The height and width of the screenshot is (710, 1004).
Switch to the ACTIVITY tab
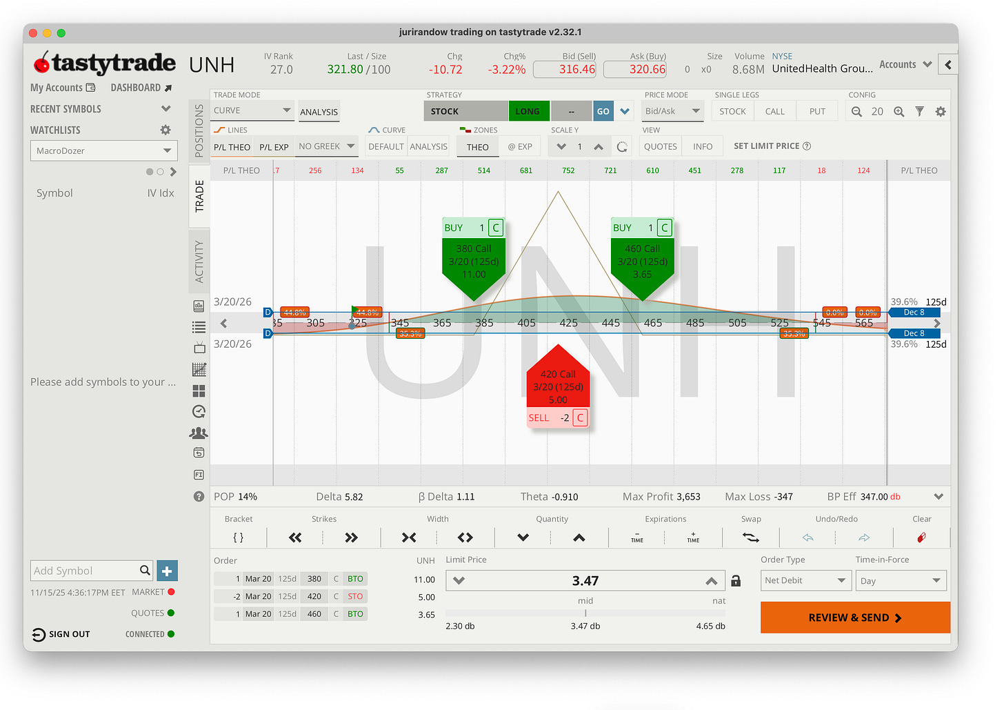click(199, 262)
